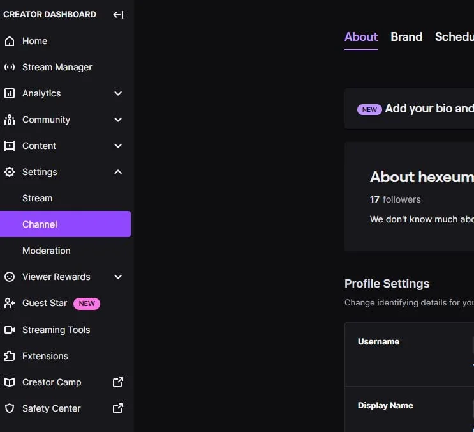474x432 pixels.
Task: Click the "Add your bio and" banner text
Action: [429, 109]
